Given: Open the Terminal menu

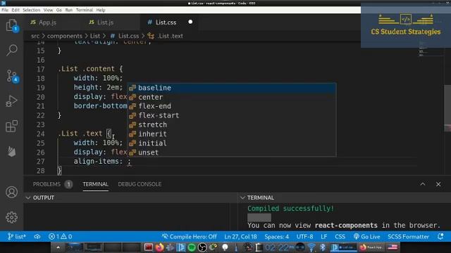Looking at the screenshot, I should pyautogui.click(x=85, y=10).
